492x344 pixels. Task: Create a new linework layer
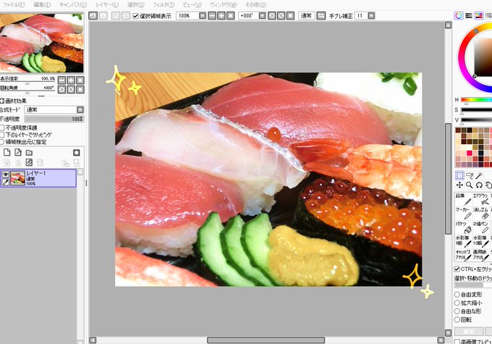(x=18, y=153)
